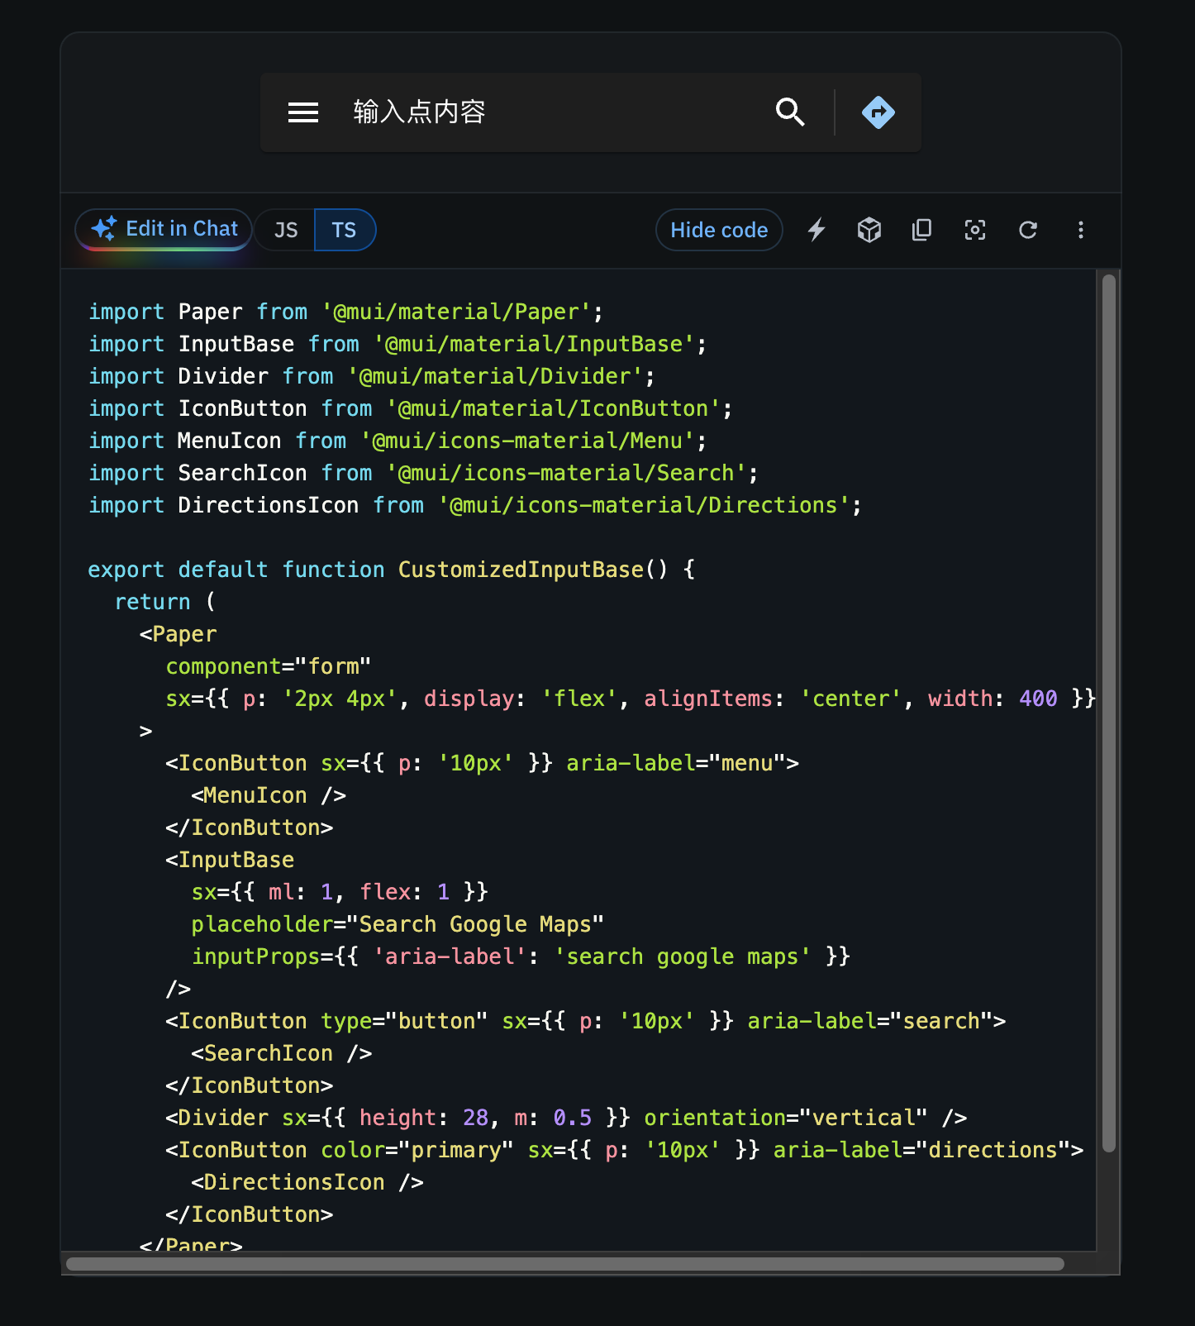Click '@mui/icons-material/Menu' import string
The height and width of the screenshot is (1326, 1195).
coord(527,441)
